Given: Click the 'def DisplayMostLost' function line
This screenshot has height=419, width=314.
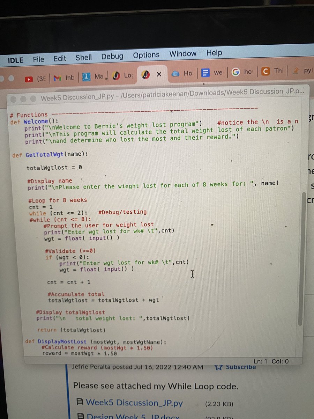Looking at the screenshot, I should pos(96,341).
